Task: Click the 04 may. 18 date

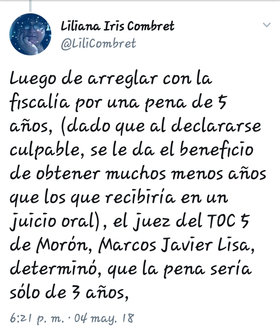Action: point(104,318)
